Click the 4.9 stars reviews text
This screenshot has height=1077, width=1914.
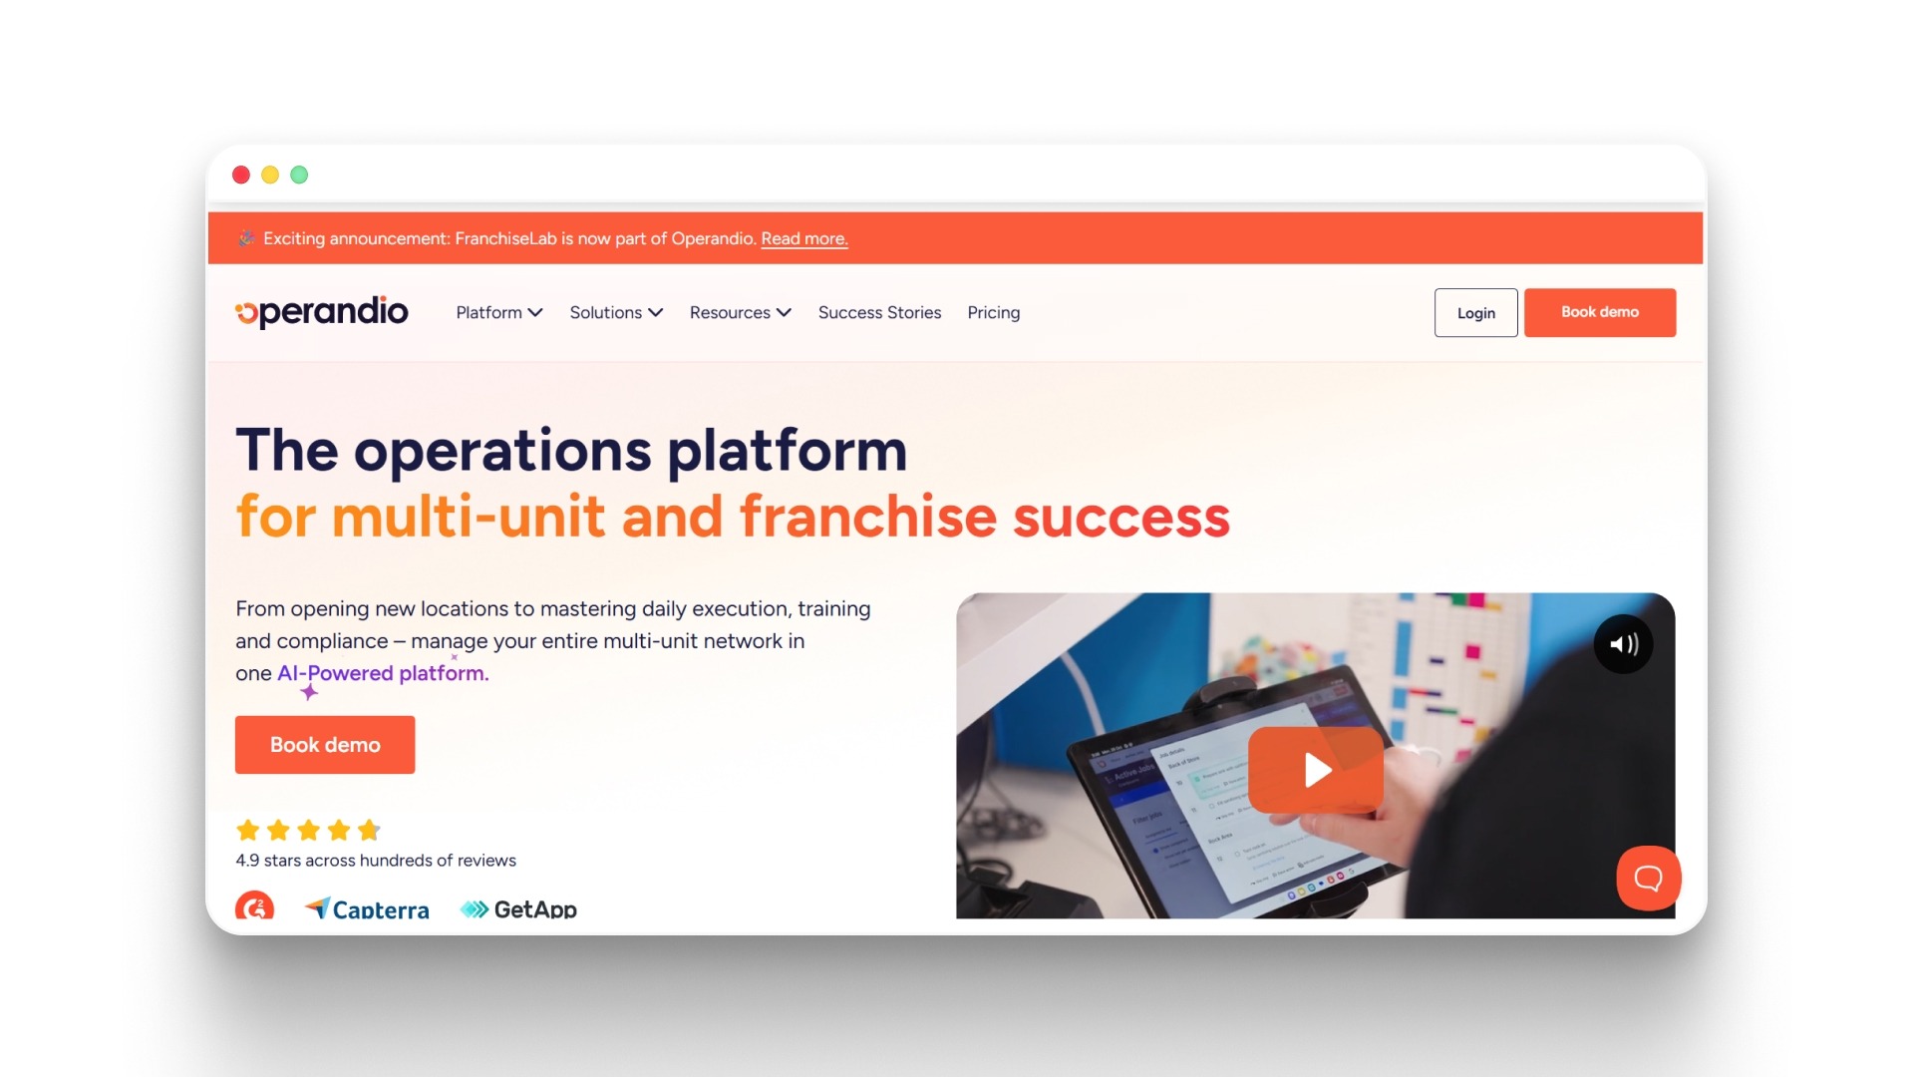[x=376, y=861]
